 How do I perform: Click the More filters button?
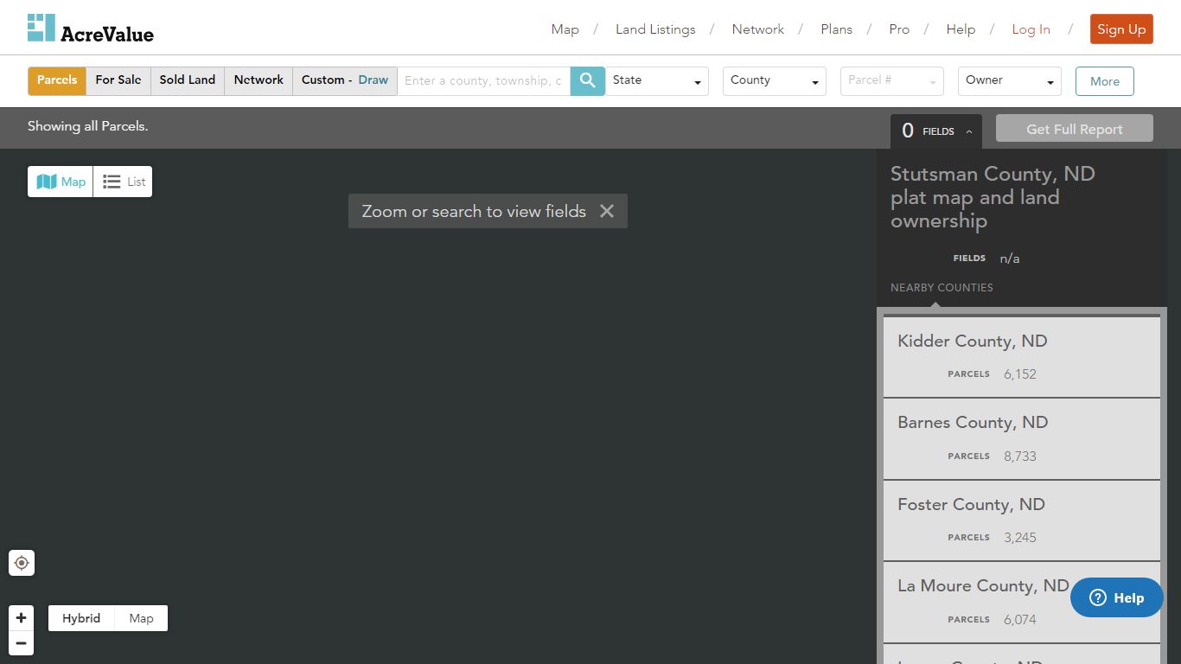coord(1105,81)
